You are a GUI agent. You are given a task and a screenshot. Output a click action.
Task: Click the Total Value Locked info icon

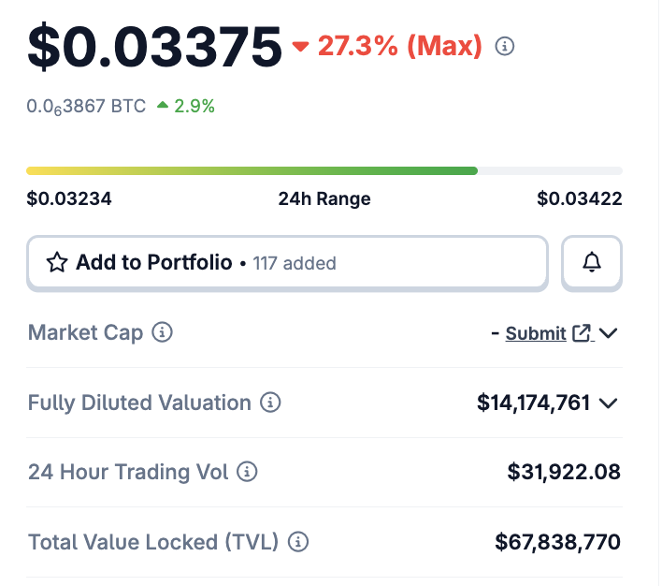[x=298, y=542]
